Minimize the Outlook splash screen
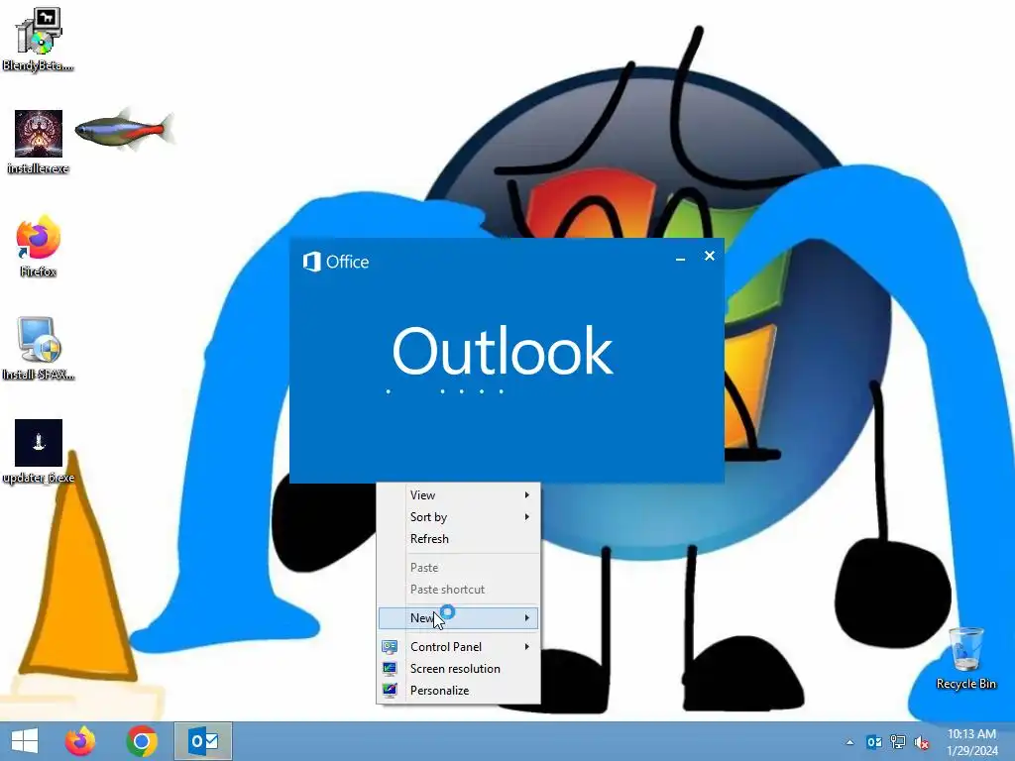Viewport: 1015px width, 761px height. tap(680, 259)
